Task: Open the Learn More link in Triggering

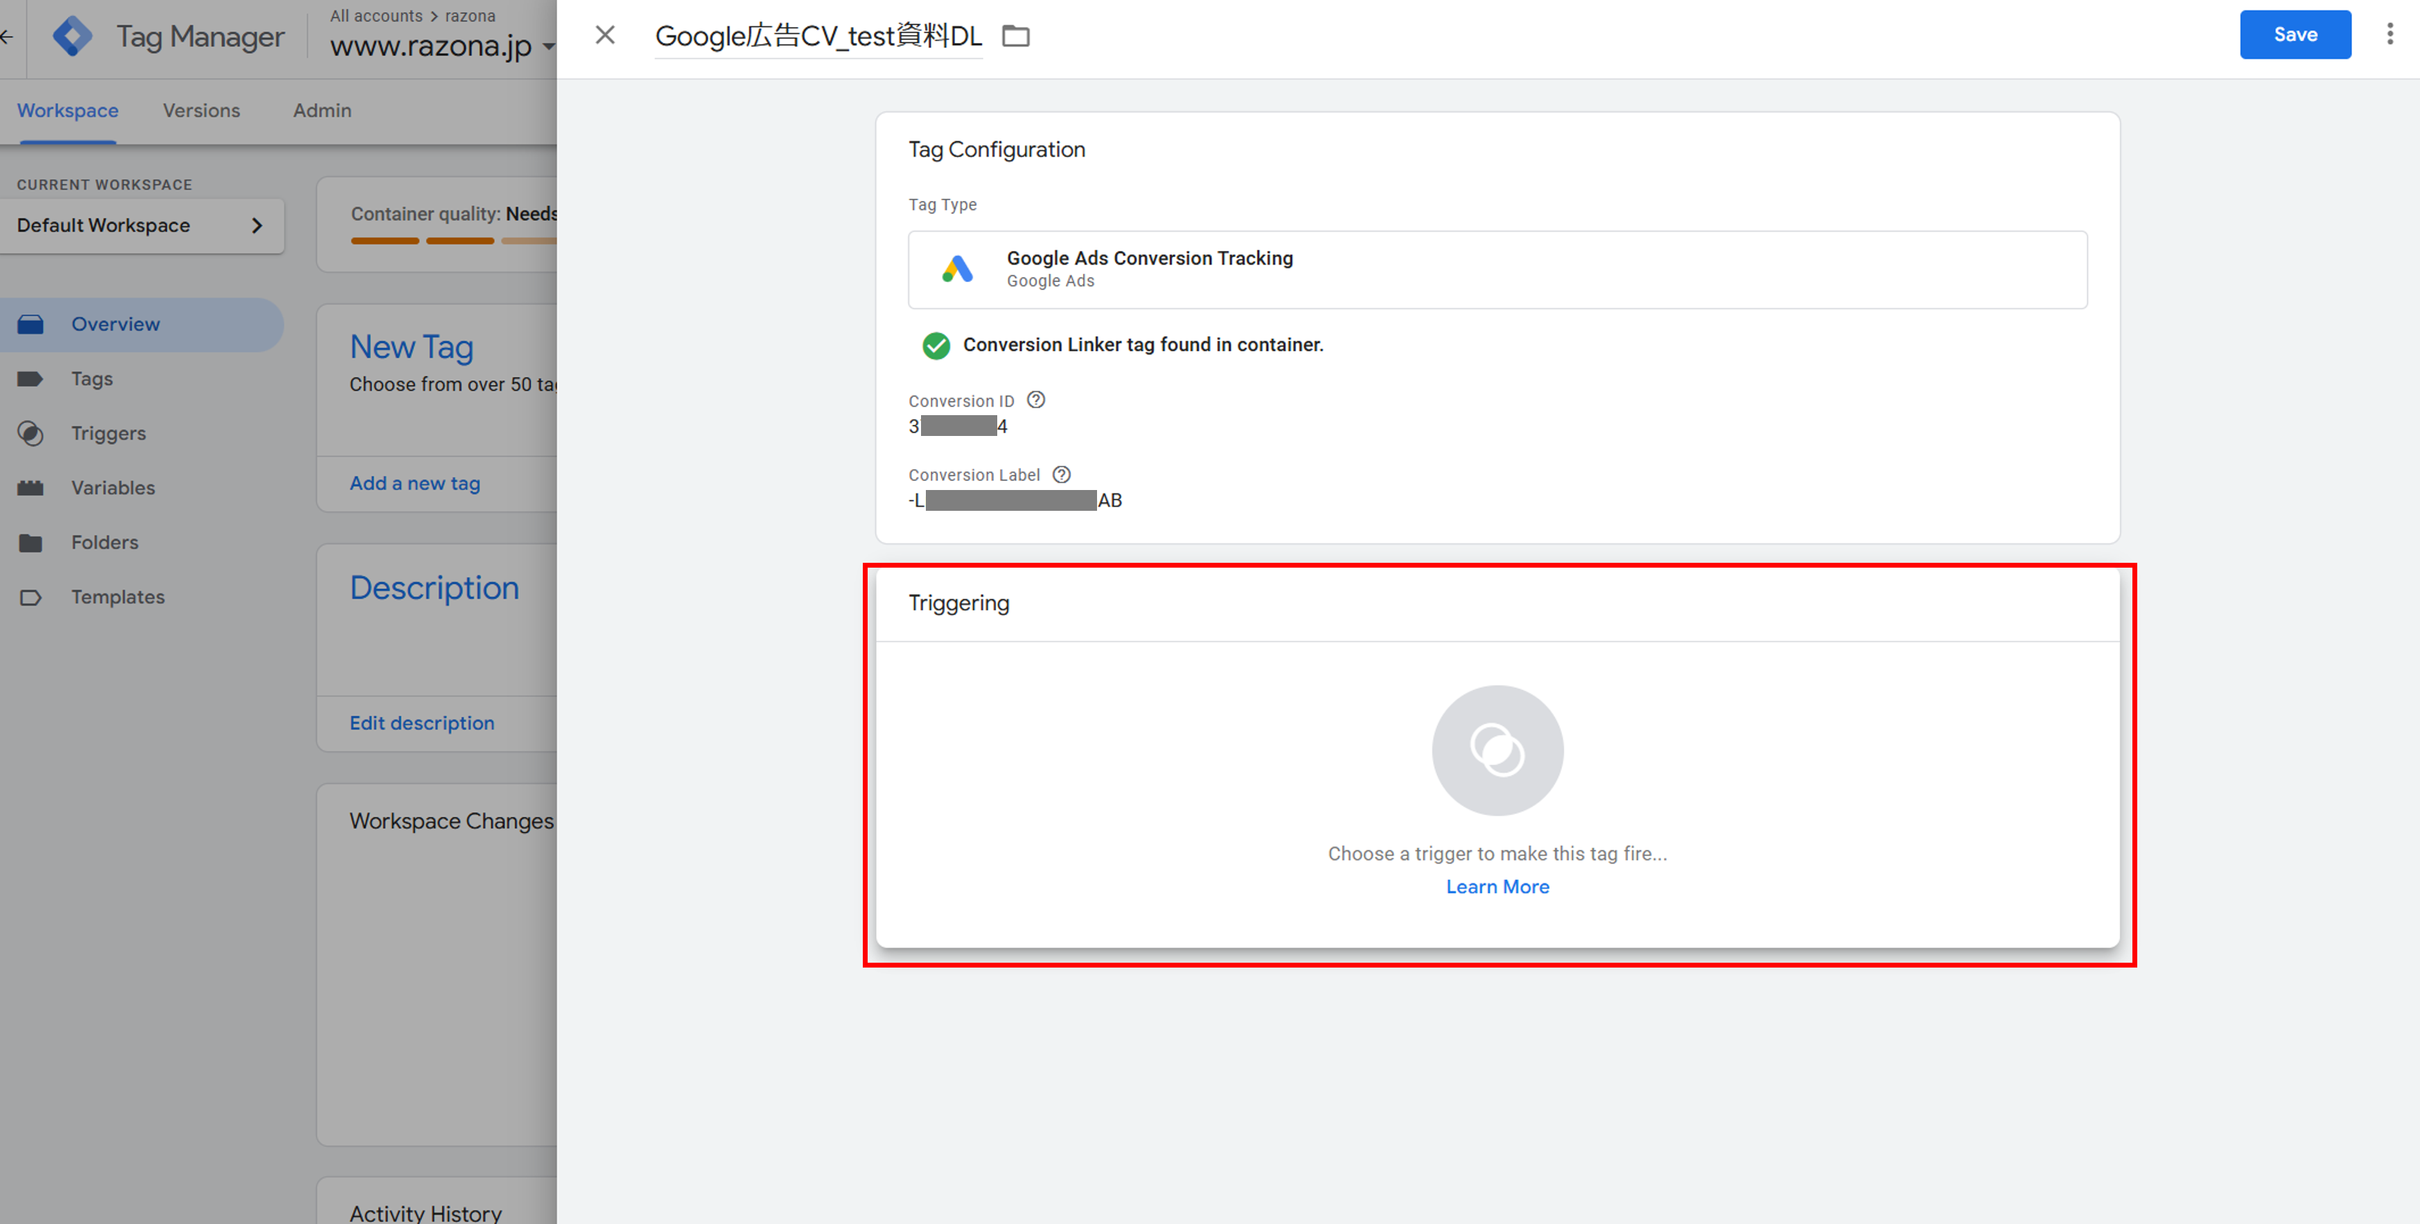Action: pos(1498,886)
